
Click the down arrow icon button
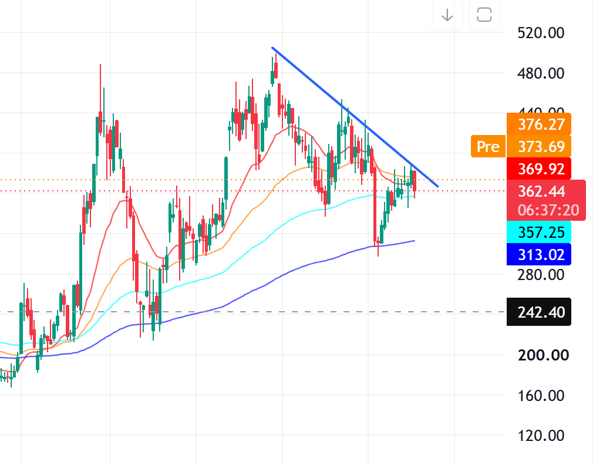pos(447,15)
